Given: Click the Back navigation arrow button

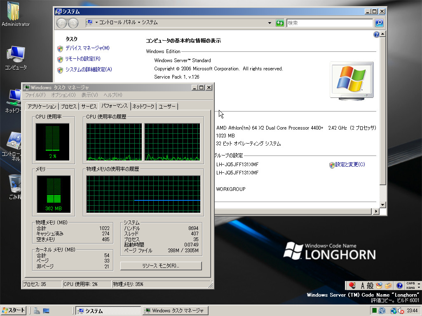Looking at the screenshot, I should coord(62,23).
